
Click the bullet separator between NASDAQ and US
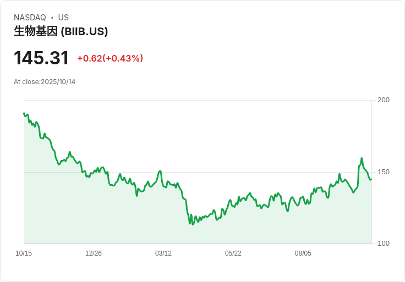52,18
